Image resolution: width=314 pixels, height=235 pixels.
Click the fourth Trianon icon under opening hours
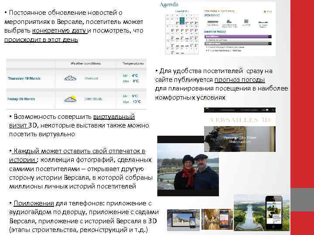pyautogui.click(x=263, y=22)
